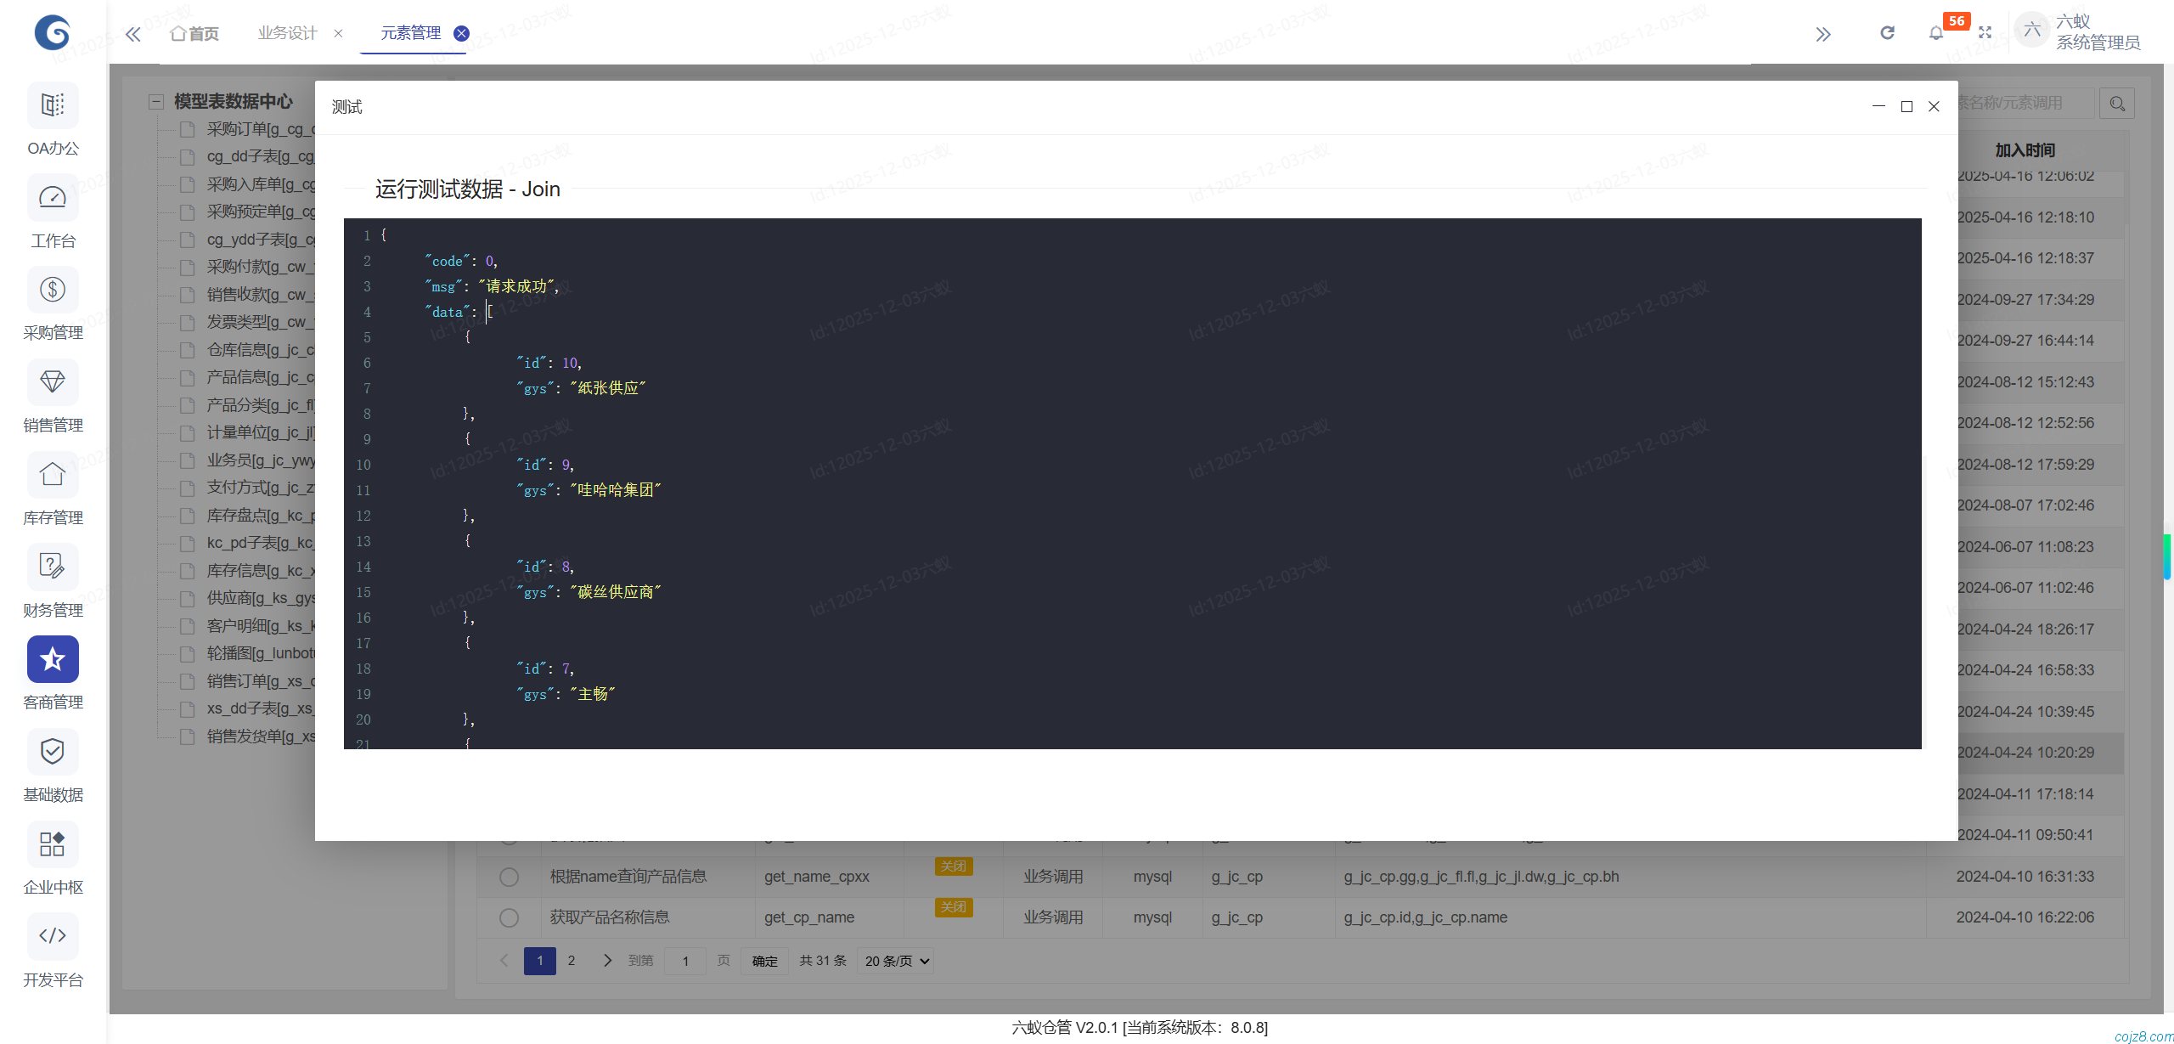
Task: Open the 客商管理 star icon
Action: 52,659
